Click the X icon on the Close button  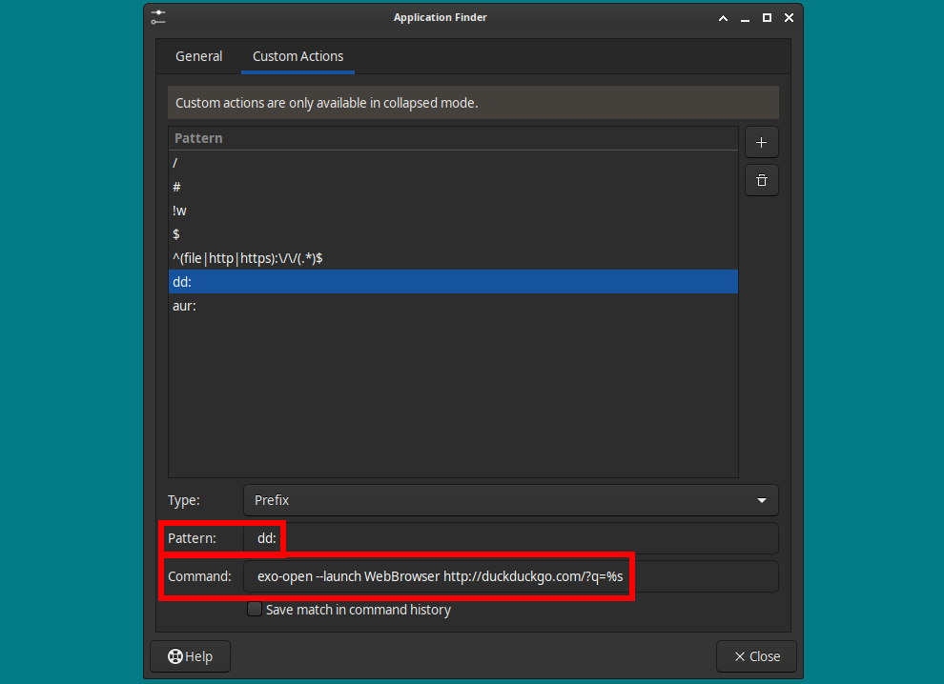coord(741,656)
